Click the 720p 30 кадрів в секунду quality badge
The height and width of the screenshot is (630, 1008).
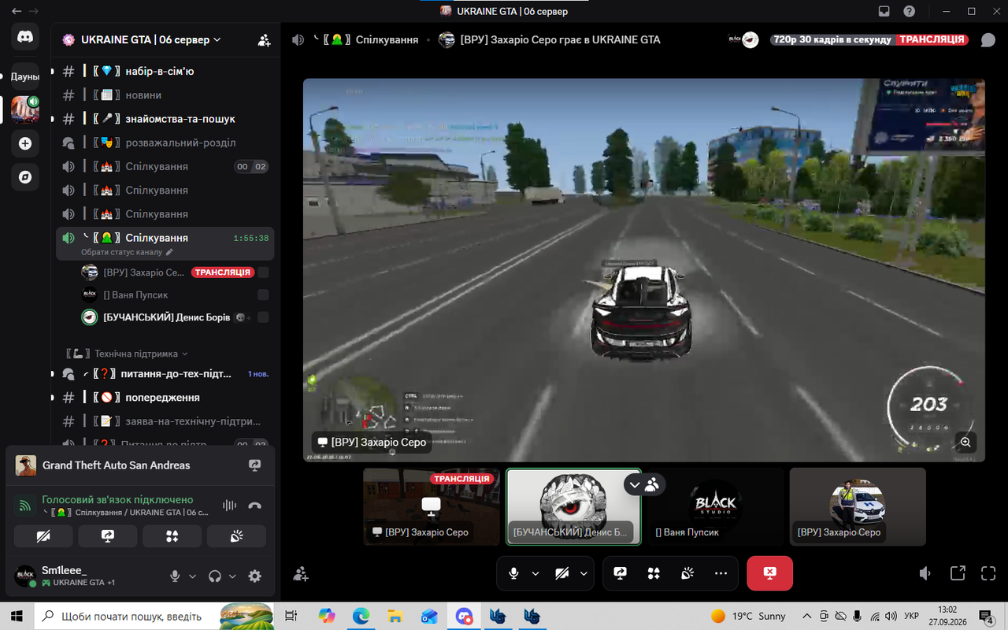click(832, 39)
